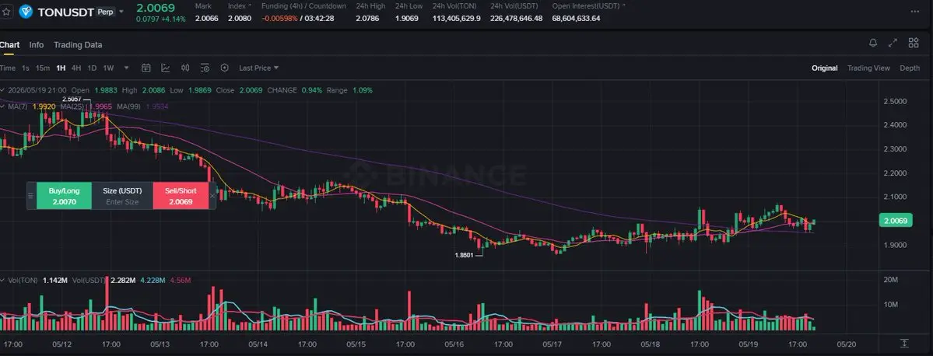
Task: Add TONUSDT to favorites via the star icon
Action: [6, 12]
